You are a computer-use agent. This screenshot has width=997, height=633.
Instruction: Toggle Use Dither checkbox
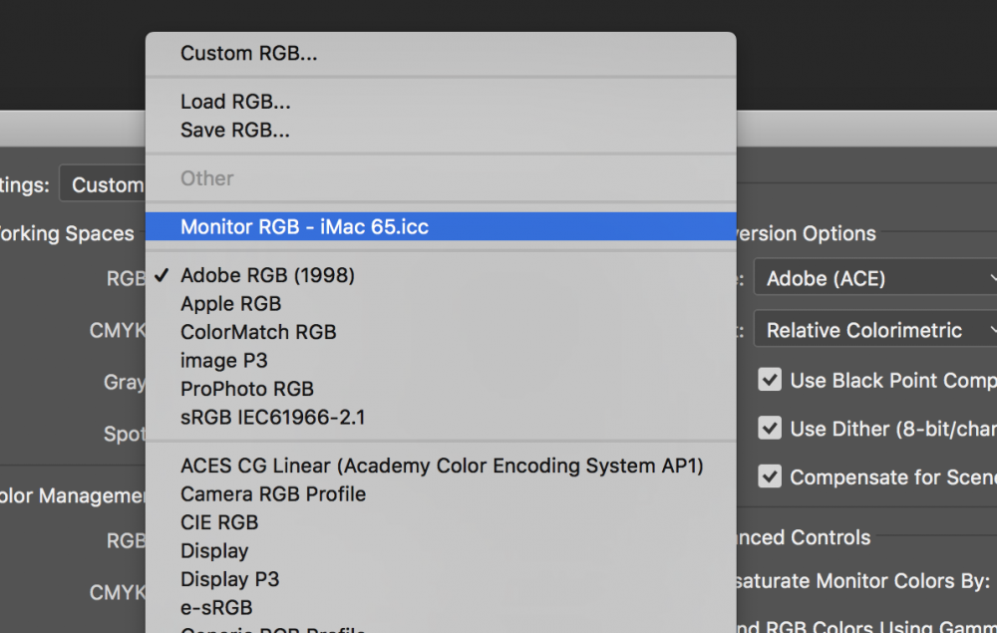pyautogui.click(x=770, y=429)
